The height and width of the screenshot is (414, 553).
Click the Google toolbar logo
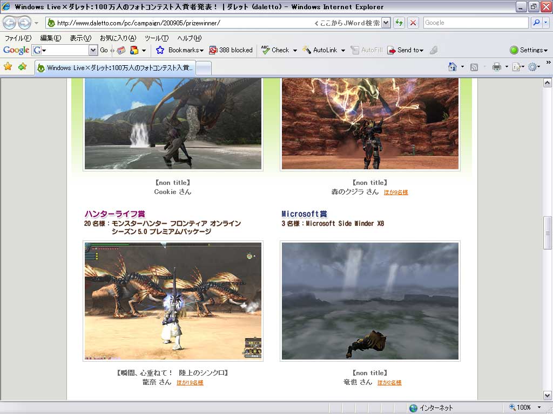pos(16,50)
